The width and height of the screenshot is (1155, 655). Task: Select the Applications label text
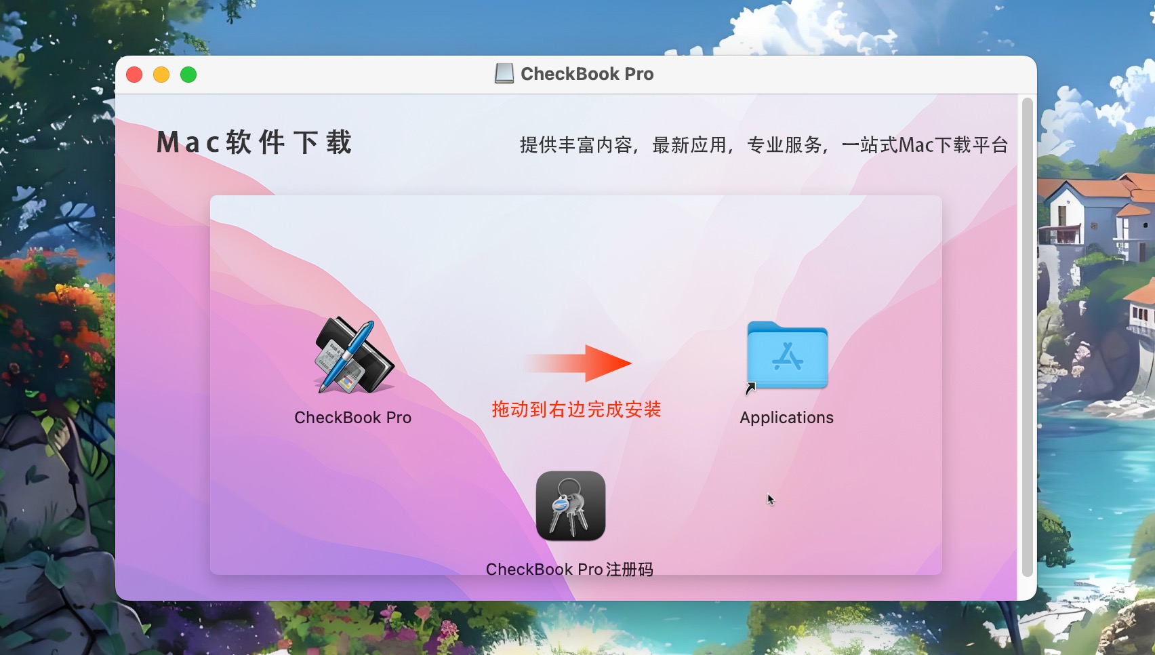(786, 418)
